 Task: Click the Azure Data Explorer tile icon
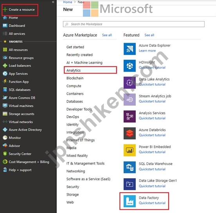click(130, 49)
